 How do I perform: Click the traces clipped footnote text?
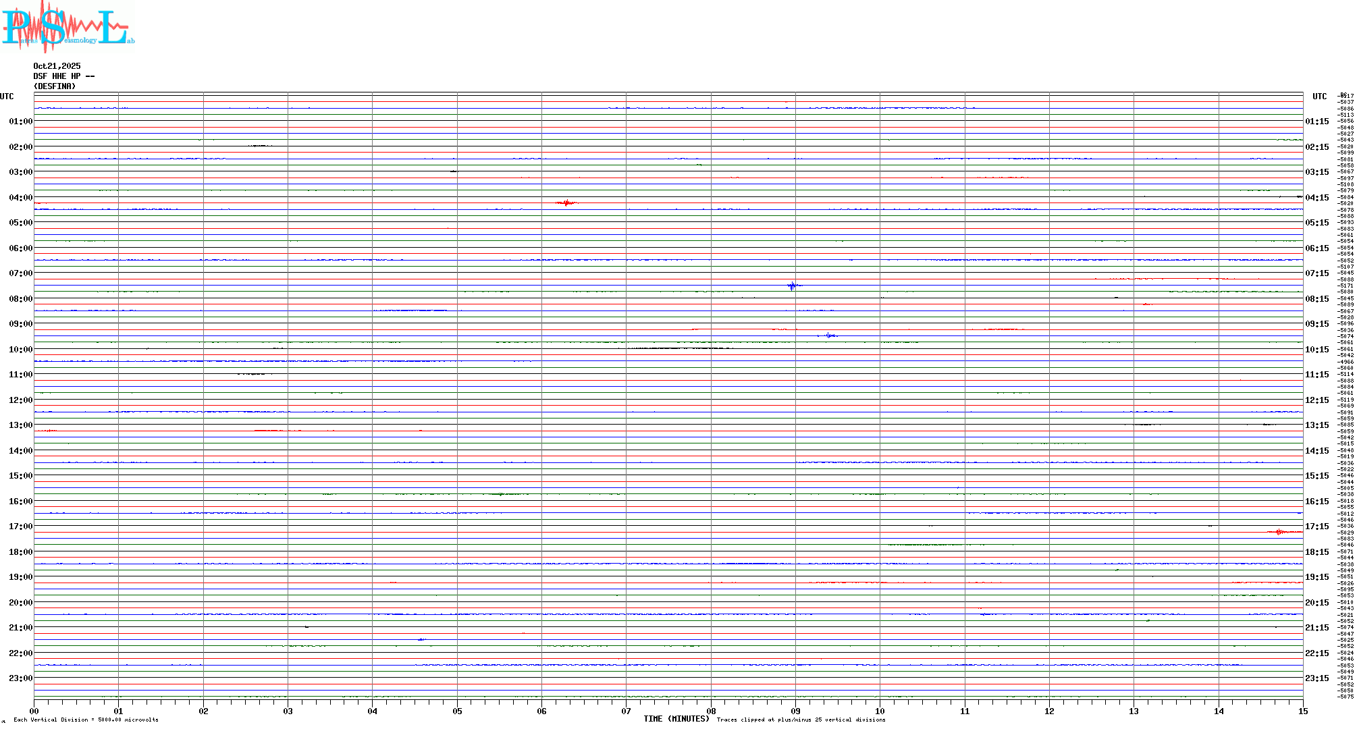click(801, 720)
